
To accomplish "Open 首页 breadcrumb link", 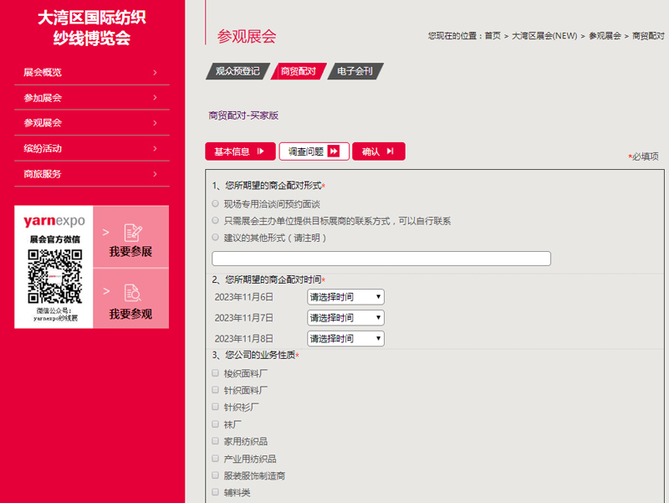I will (492, 36).
